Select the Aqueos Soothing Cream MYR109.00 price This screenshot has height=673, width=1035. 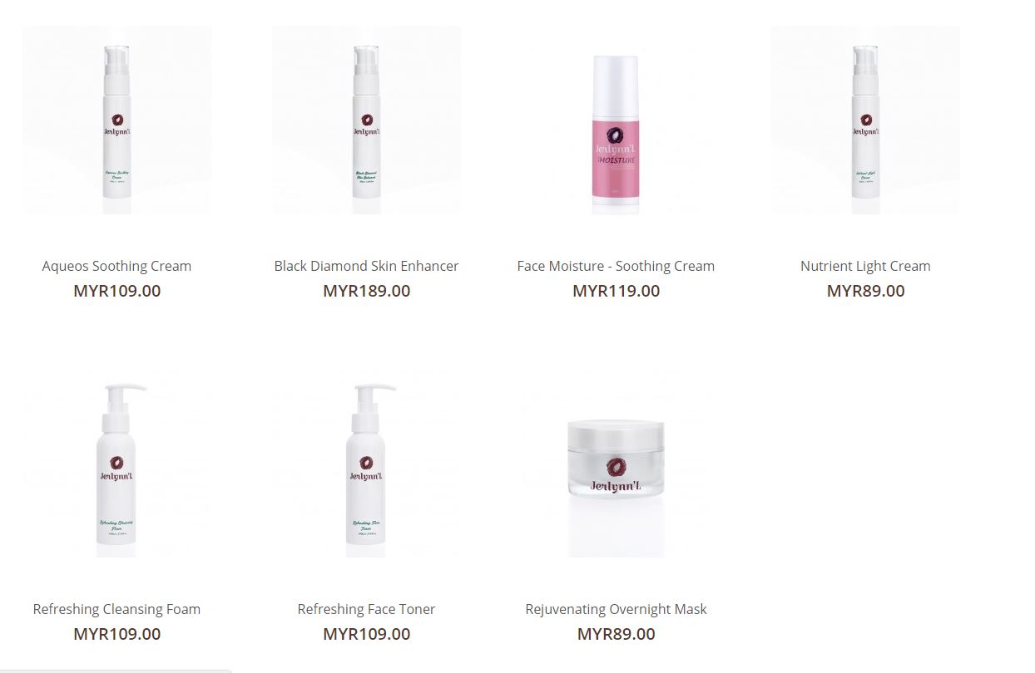(x=116, y=291)
